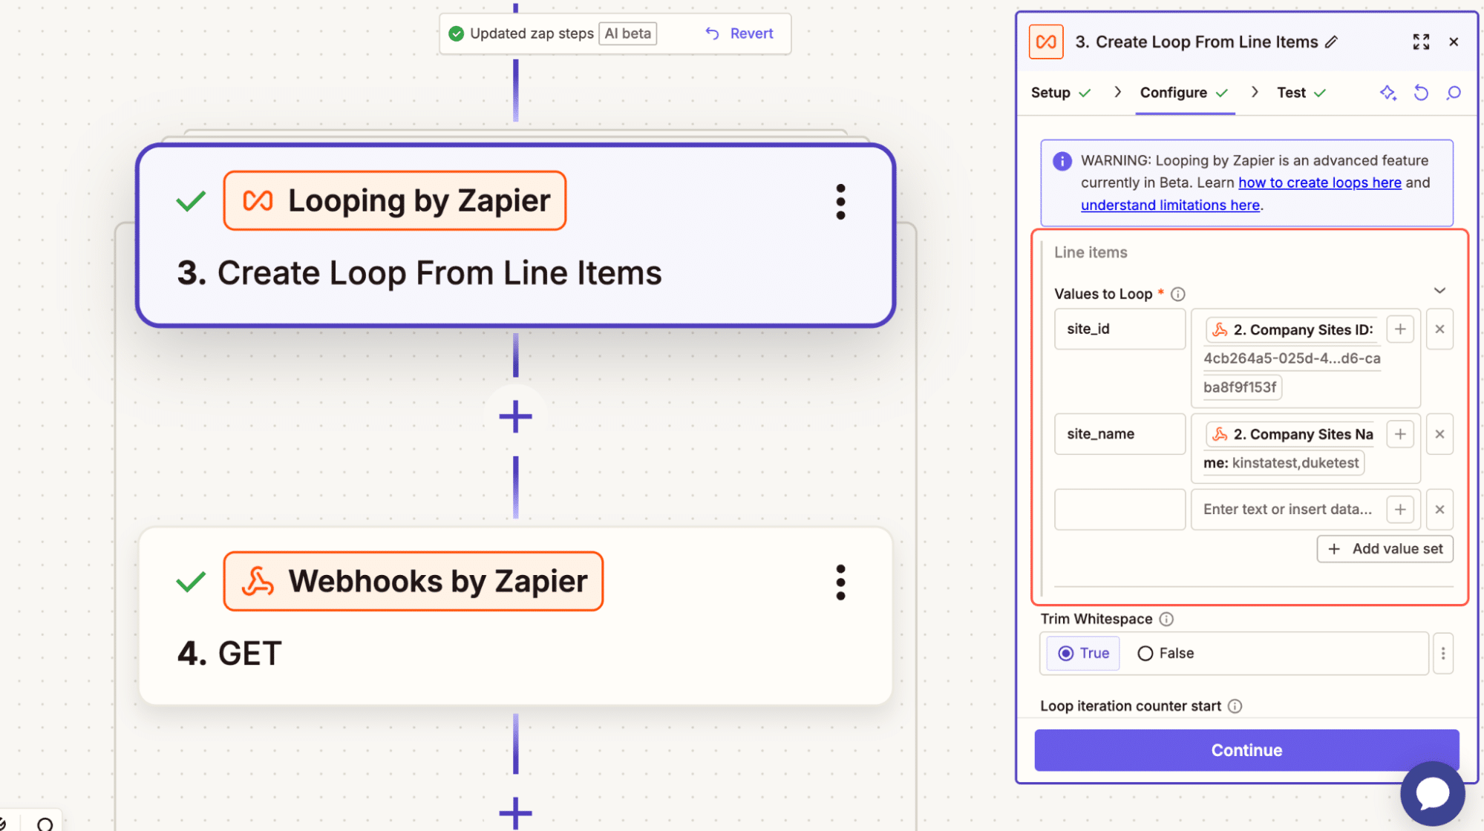Remove the site_name value set
Viewport: 1484px width, 831px height.
point(1439,434)
